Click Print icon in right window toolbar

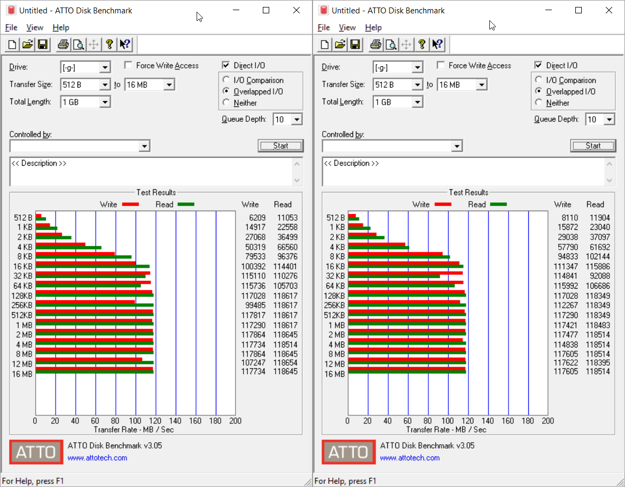click(x=376, y=44)
